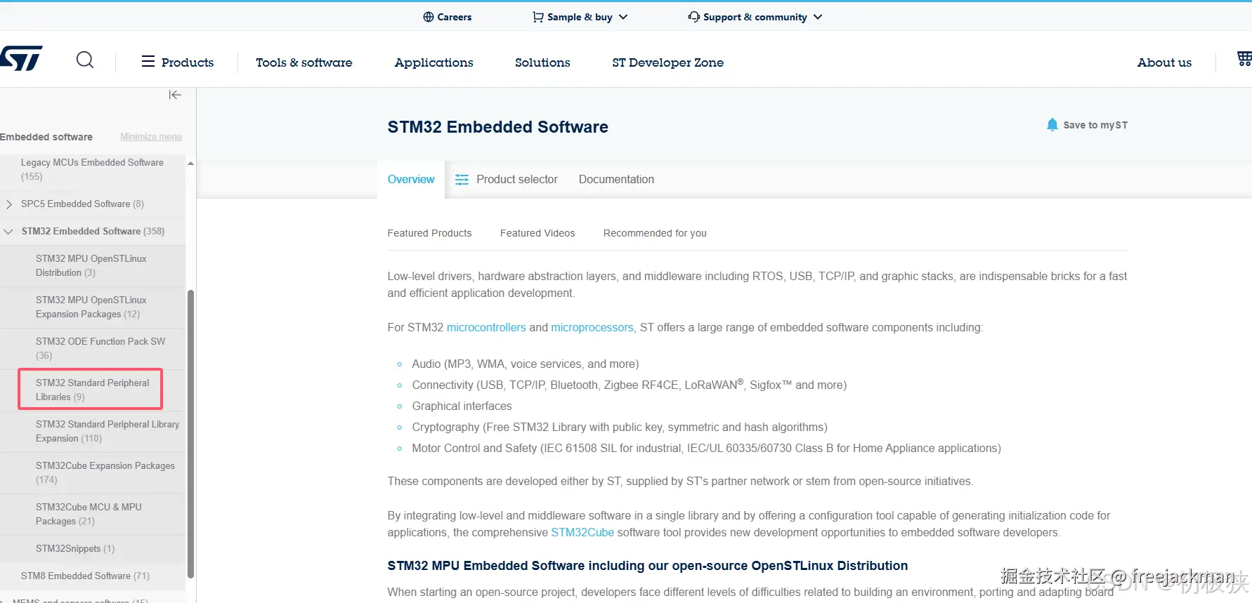This screenshot has width=1252, height=603.
Task: Click the Product selector filter icon
Action: coord(462,180)
